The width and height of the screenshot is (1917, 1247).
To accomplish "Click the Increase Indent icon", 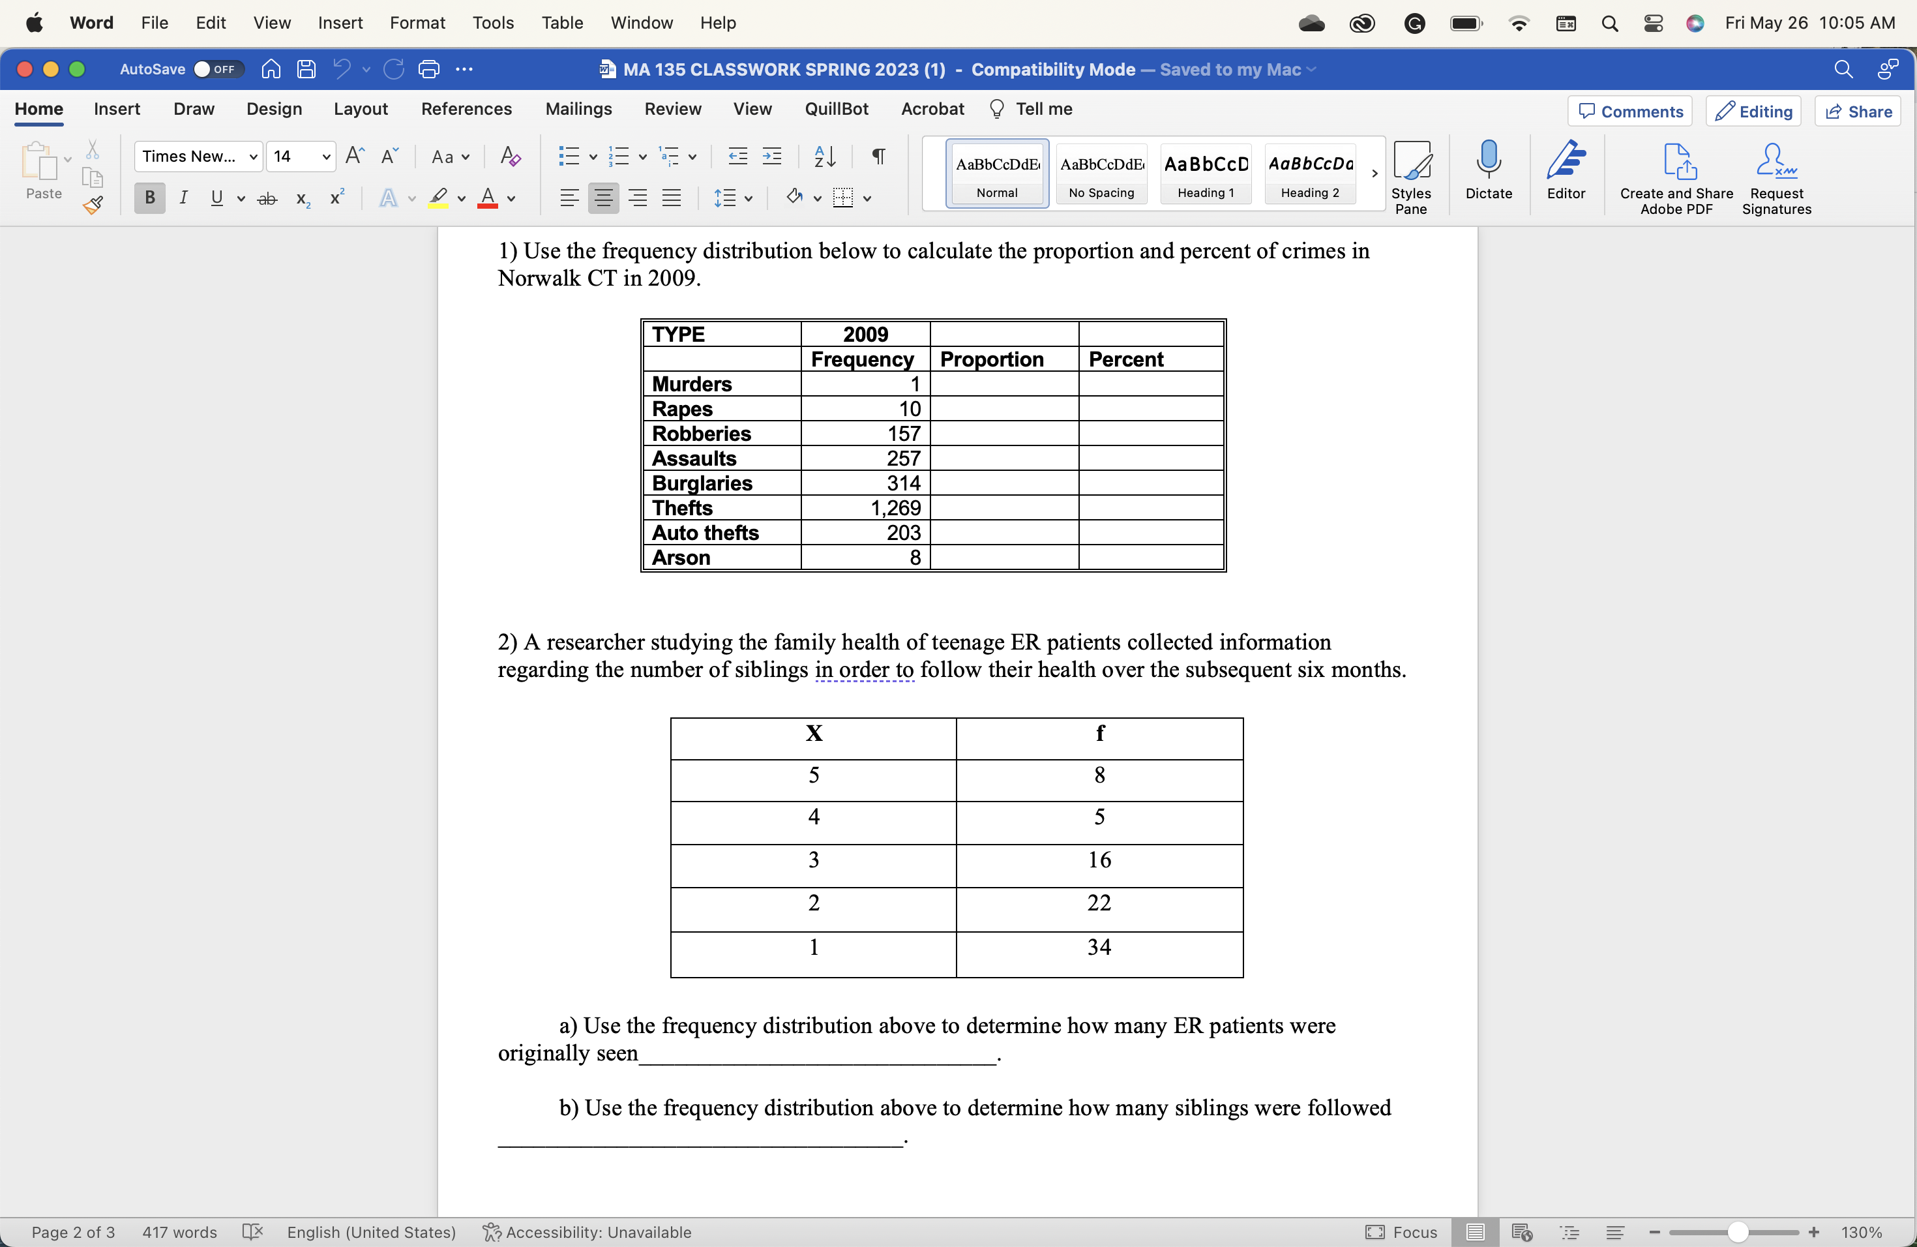I will (x=771, y=157).
